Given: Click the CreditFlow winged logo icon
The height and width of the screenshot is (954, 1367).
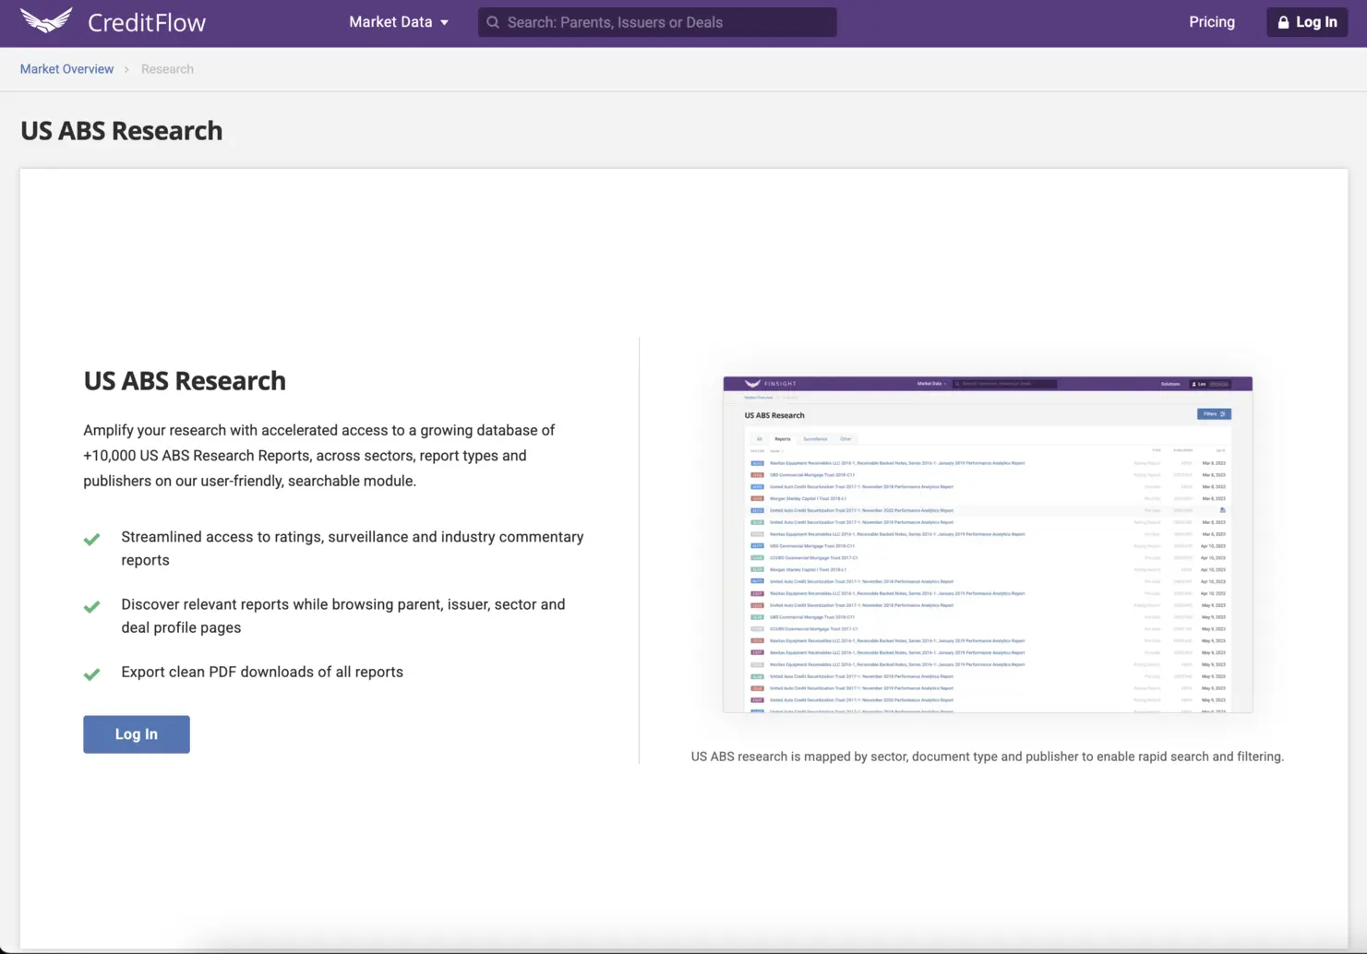Looking at the screenshot, I should click(x=46, y=20).
